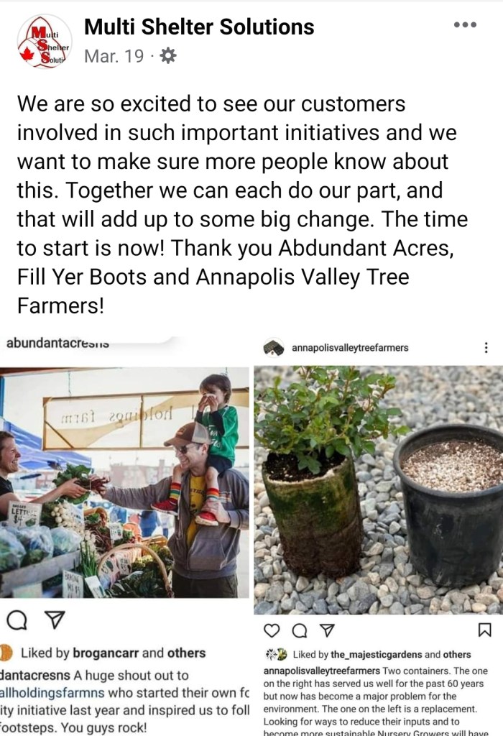The height and width of the screenshot is (736, 503).
Task: Tap share arrow under the plant containers photo
Action: pyautogui.click(x=327, y=630)
